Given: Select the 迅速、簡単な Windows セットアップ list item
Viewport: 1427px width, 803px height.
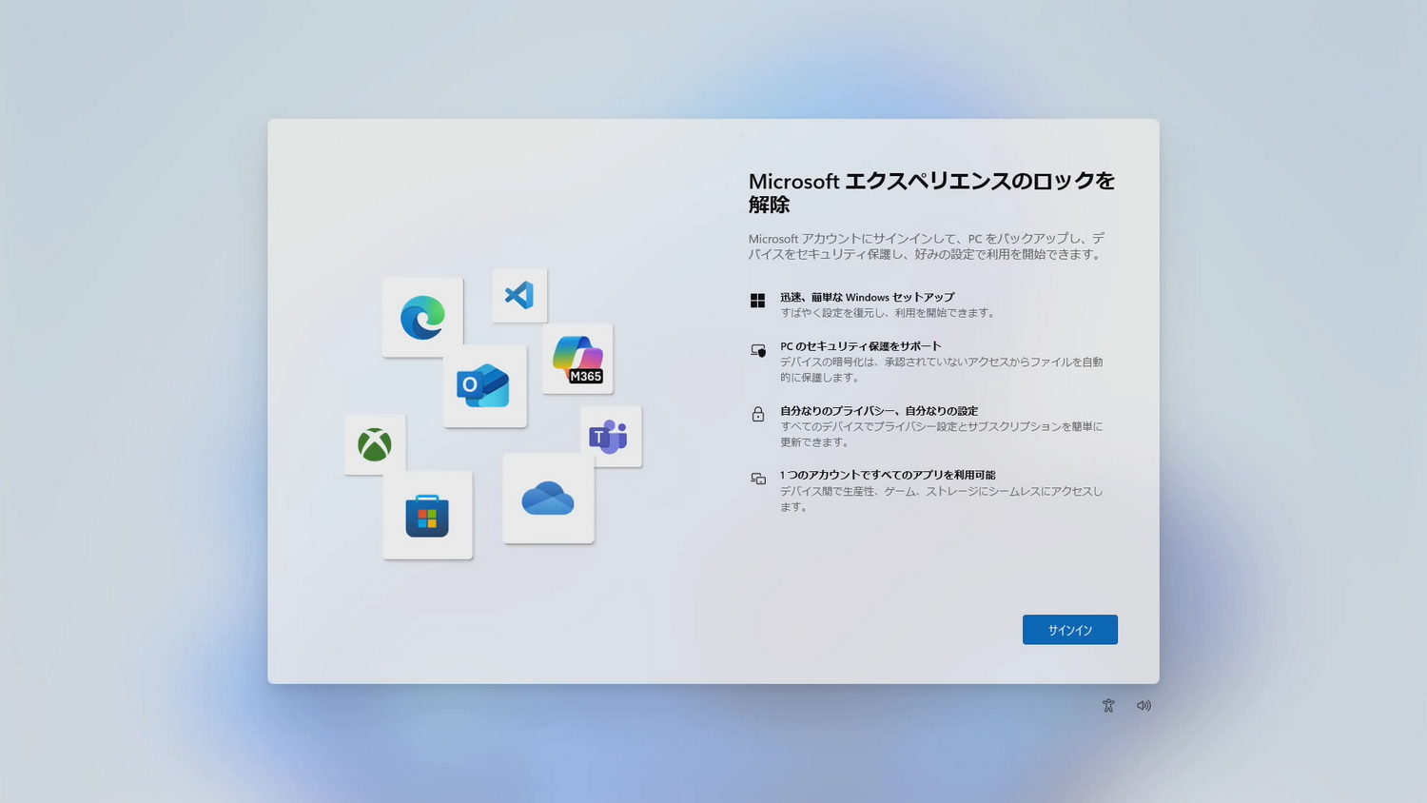Looking at the screenshot, I should (869, 296).
